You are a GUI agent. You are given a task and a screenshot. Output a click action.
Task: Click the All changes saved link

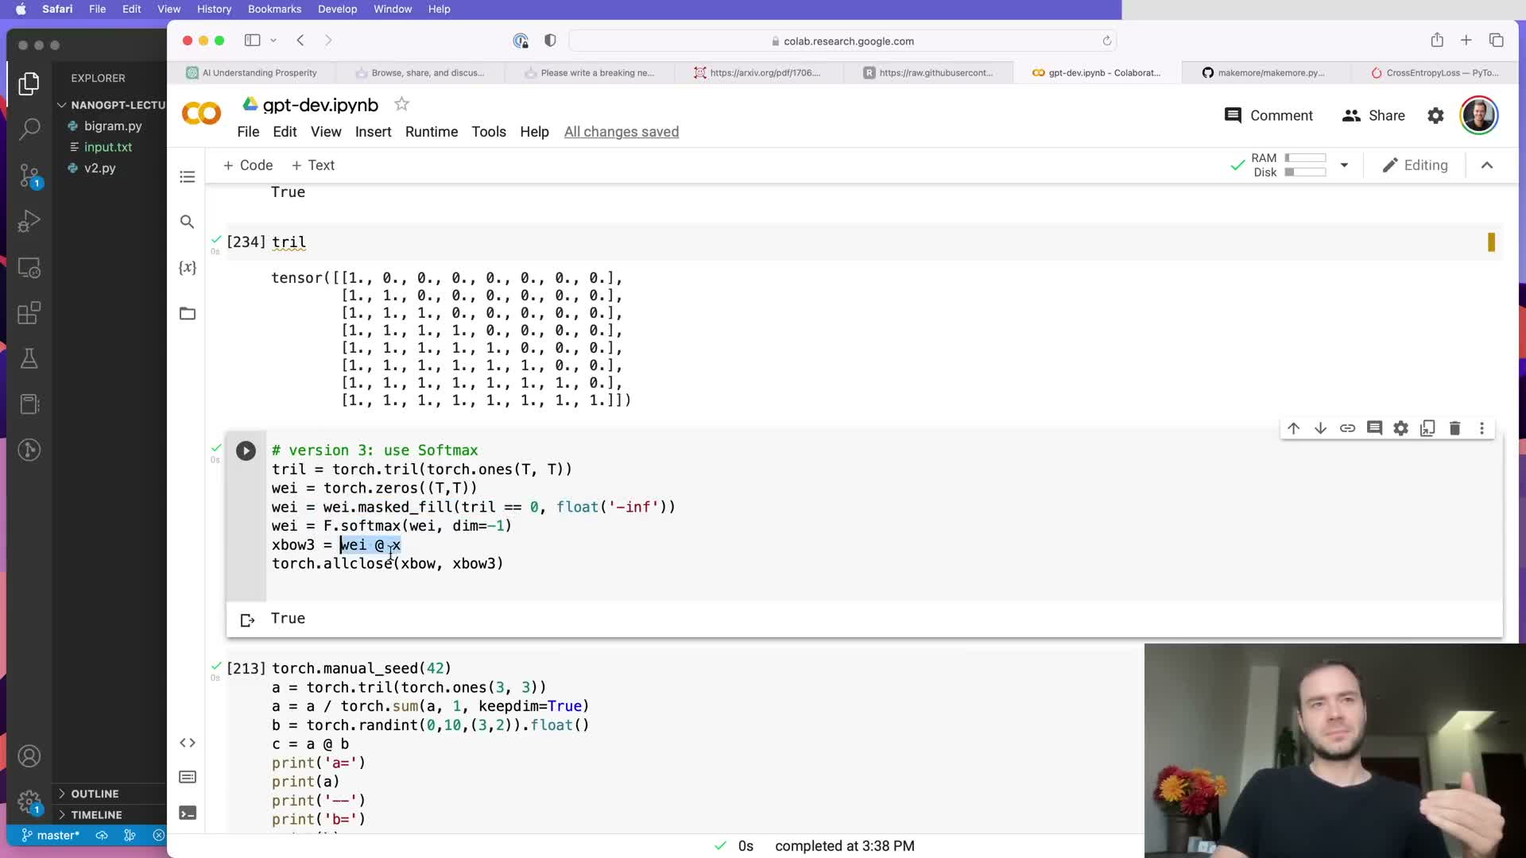click(x=621, y=132)
